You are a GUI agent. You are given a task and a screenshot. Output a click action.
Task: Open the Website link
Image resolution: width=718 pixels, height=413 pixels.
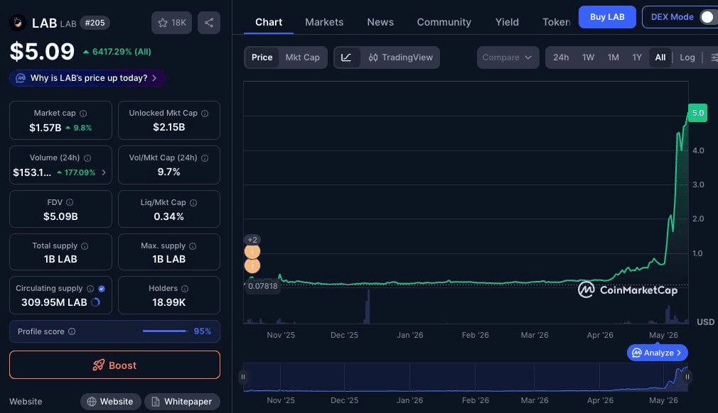point(110,402)
